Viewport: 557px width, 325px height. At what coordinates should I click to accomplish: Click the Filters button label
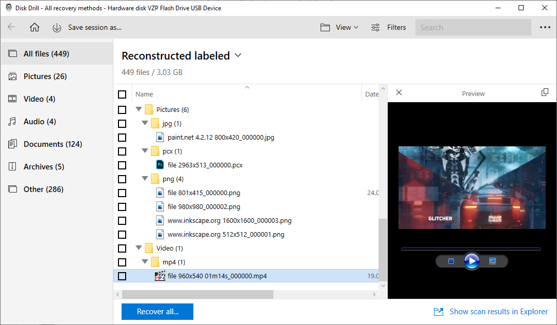coord(396,27)
